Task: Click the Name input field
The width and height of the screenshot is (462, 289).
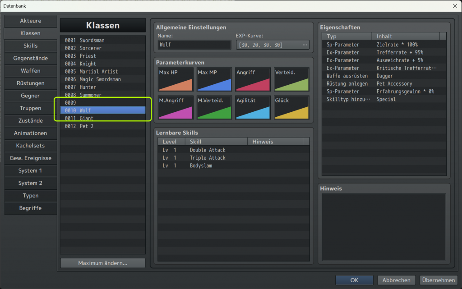Action: click(194, 45)
